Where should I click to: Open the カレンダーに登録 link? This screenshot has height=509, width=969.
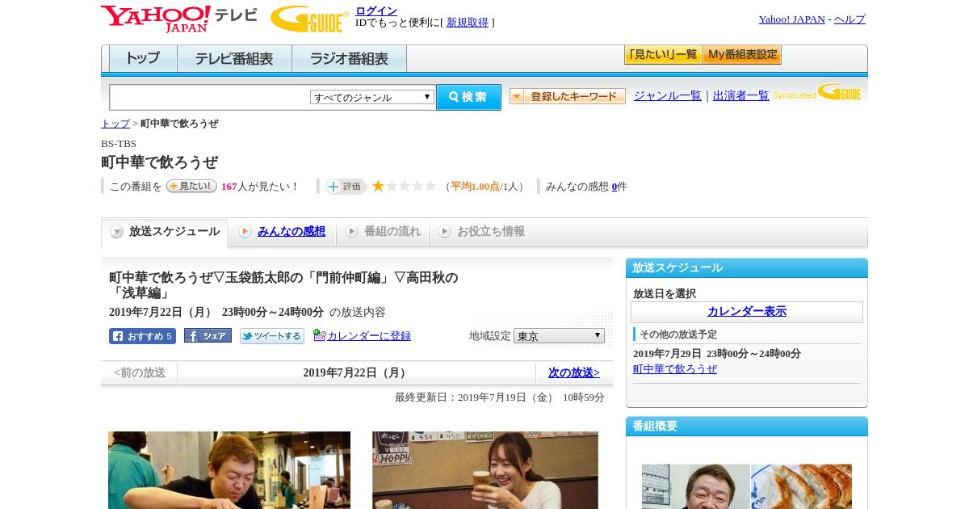click(x=369, y=336)
